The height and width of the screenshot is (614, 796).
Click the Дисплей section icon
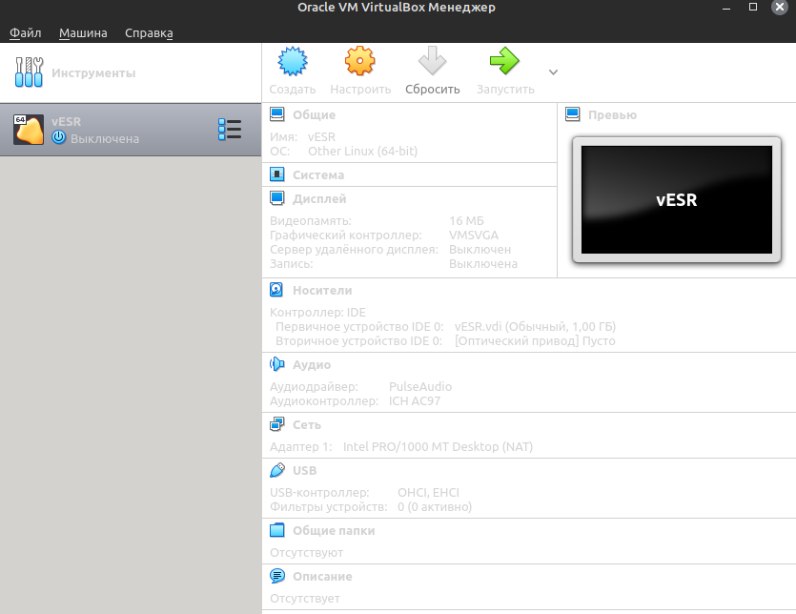click(276, 198)
